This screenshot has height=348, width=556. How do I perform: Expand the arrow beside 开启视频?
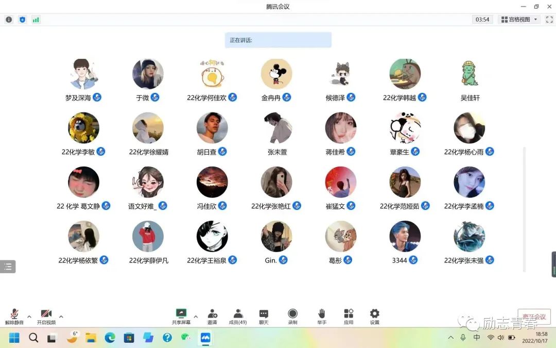pyautogui.click(x=61, y=317)
